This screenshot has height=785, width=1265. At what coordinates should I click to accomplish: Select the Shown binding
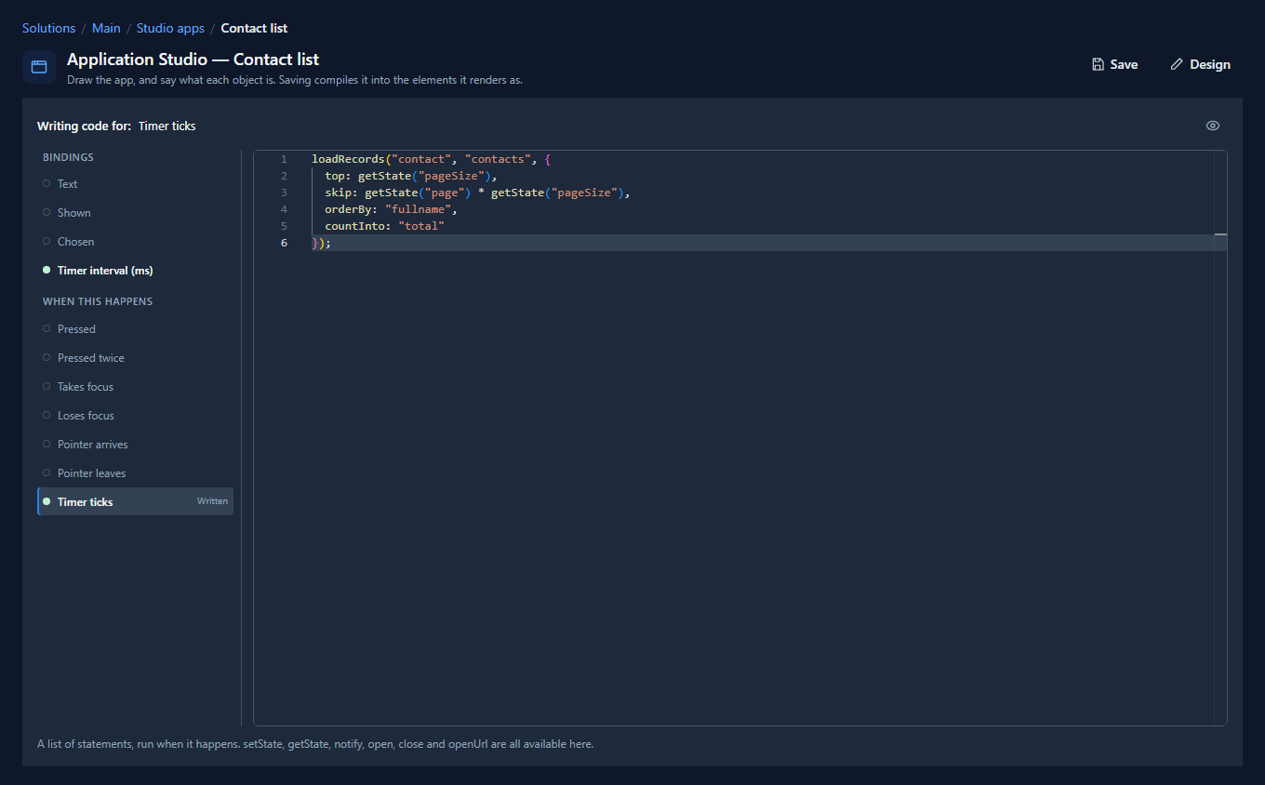(x=135, y=213)
